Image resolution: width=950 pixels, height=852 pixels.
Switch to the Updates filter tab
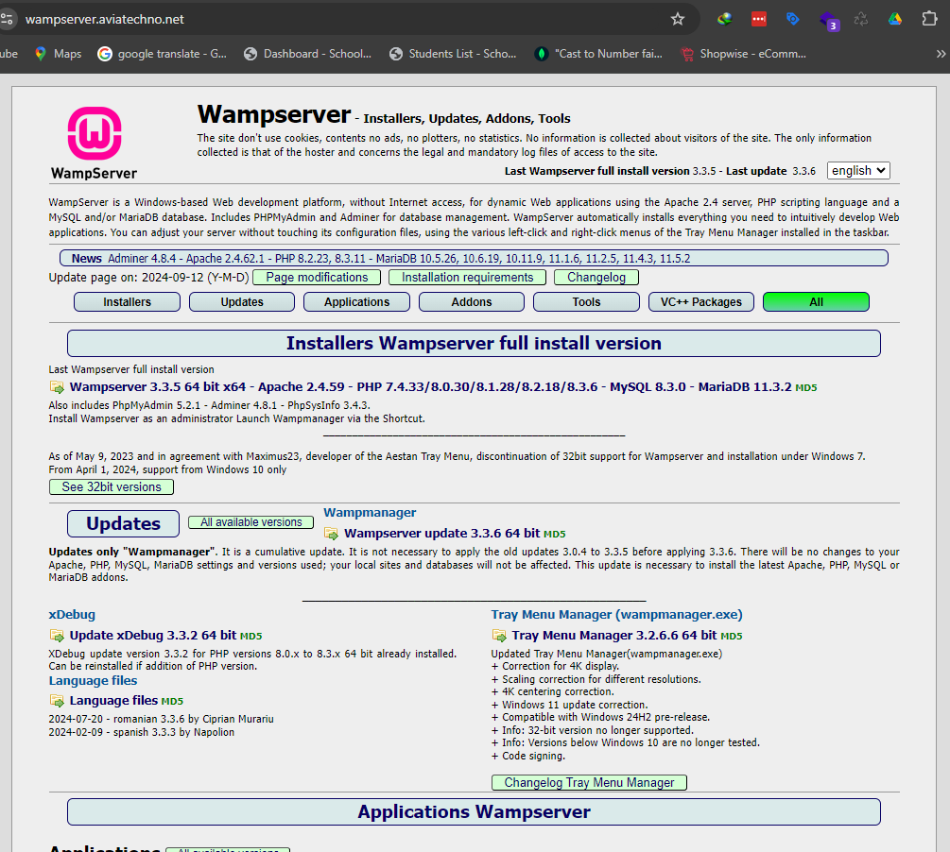pyautogui.click(x=242, y=301)
